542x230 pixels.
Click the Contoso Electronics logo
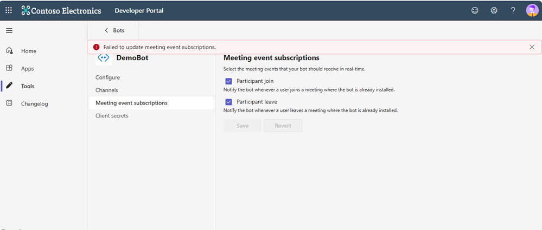click(x=26, y=10)
